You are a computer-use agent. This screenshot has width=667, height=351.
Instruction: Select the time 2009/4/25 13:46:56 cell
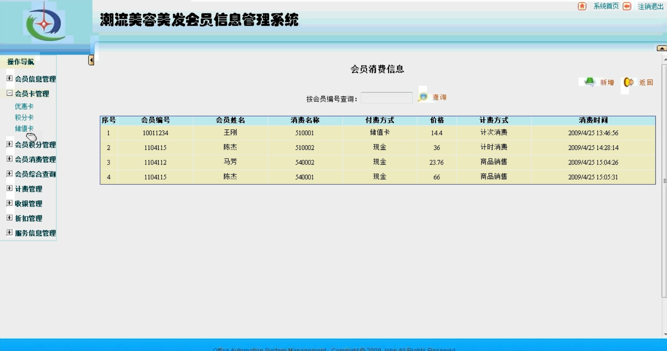click(593, 133)
